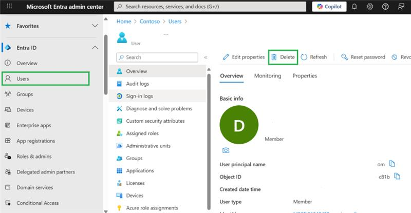Click Refresh in the user toolbar

[x=314, y=57]
